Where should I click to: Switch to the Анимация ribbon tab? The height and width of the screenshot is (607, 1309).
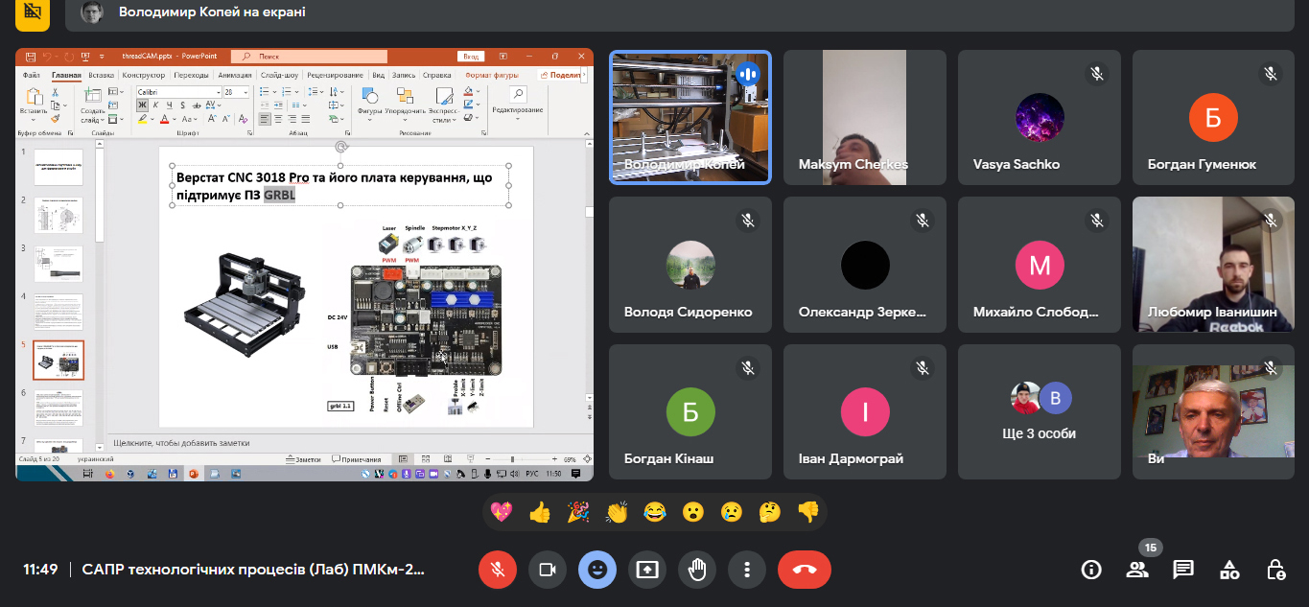[x=234, y=75]
